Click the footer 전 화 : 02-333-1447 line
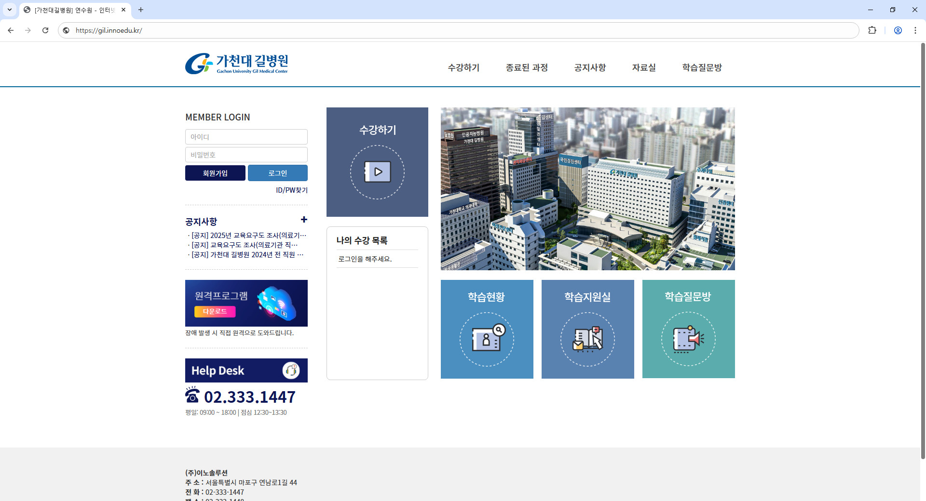This screenshot has height=501, width=926. (215, 492)
